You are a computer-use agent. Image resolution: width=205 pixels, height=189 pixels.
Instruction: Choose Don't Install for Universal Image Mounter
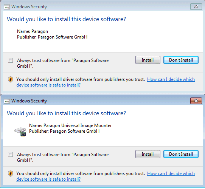click(181, 154)
